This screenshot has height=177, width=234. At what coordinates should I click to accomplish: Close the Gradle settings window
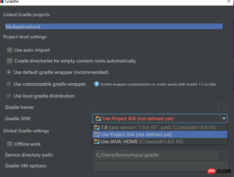(x=229, y=1)
